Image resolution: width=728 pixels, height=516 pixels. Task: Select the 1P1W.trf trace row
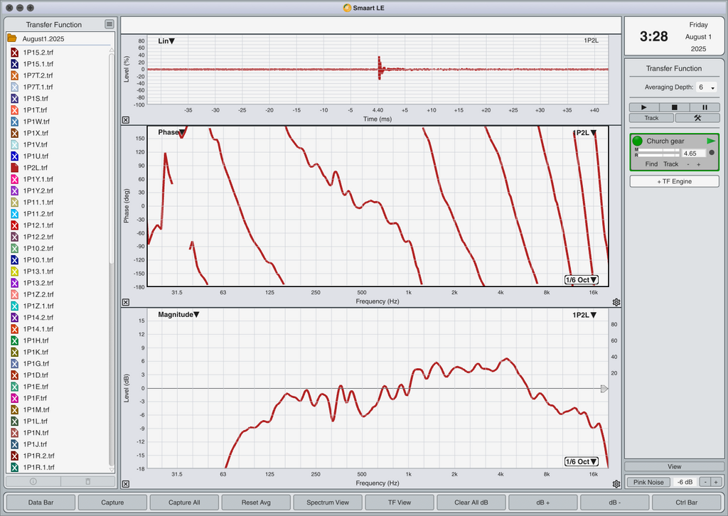click(x=58, y=122)
